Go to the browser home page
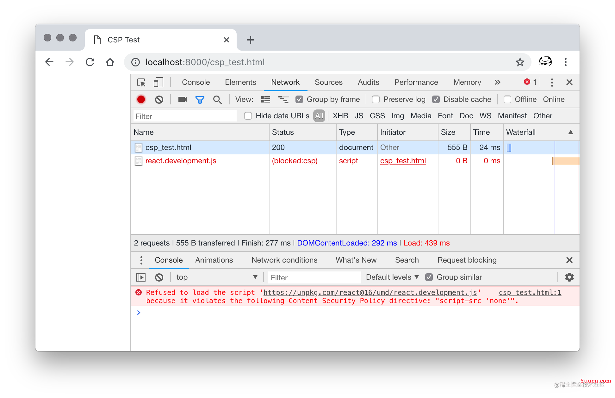This screenshot has height=398, width=615. point(110,62)
